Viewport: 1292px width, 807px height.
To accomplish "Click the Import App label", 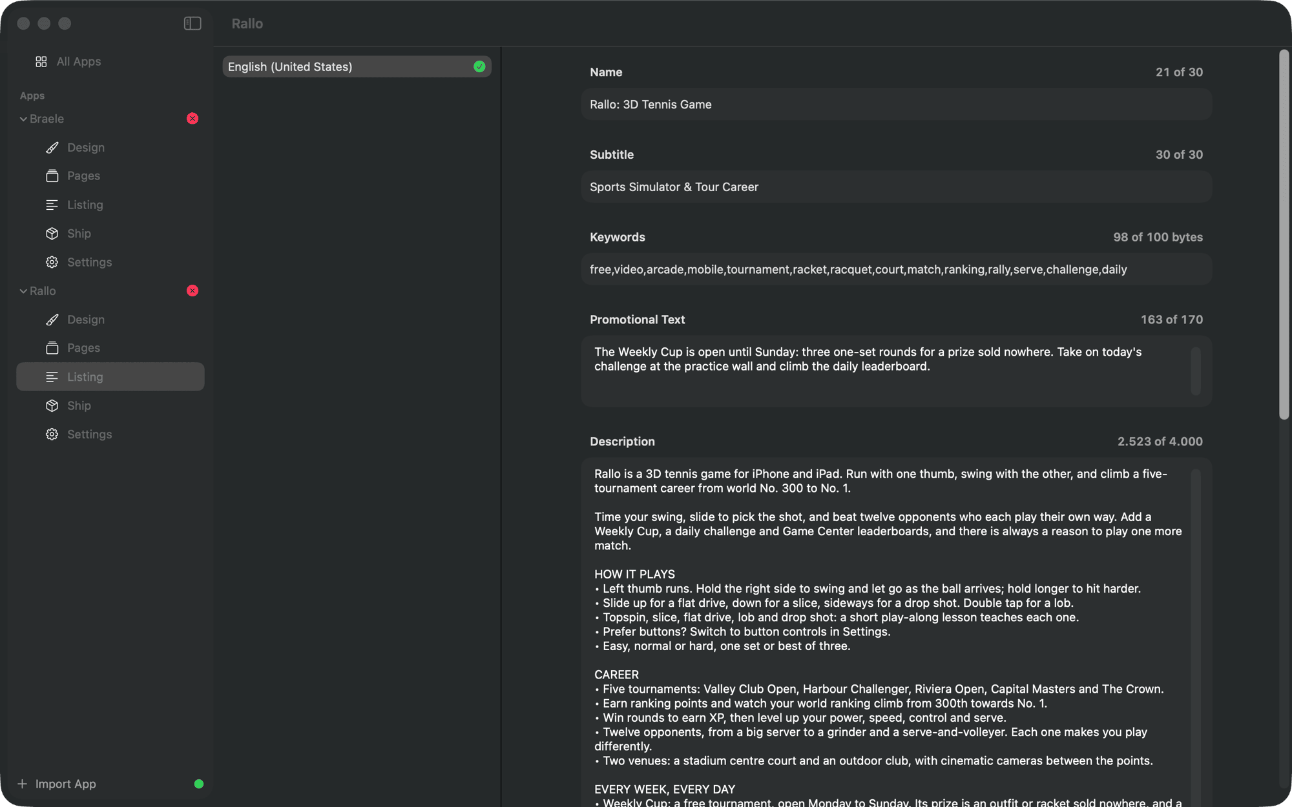I will click(x=66, y=784).
